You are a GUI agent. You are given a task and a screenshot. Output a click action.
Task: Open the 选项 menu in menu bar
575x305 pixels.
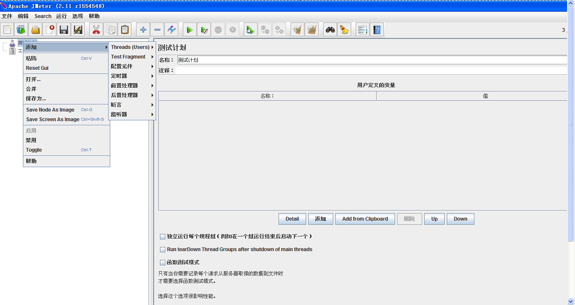click(x=78, y=16)
